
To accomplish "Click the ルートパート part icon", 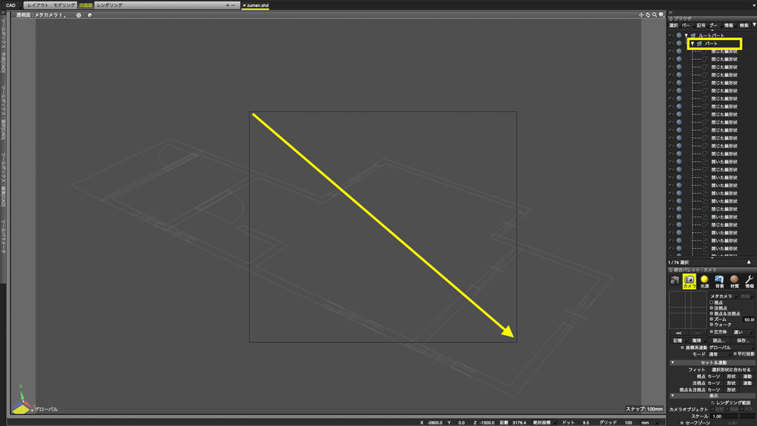I will pos(693,36).
